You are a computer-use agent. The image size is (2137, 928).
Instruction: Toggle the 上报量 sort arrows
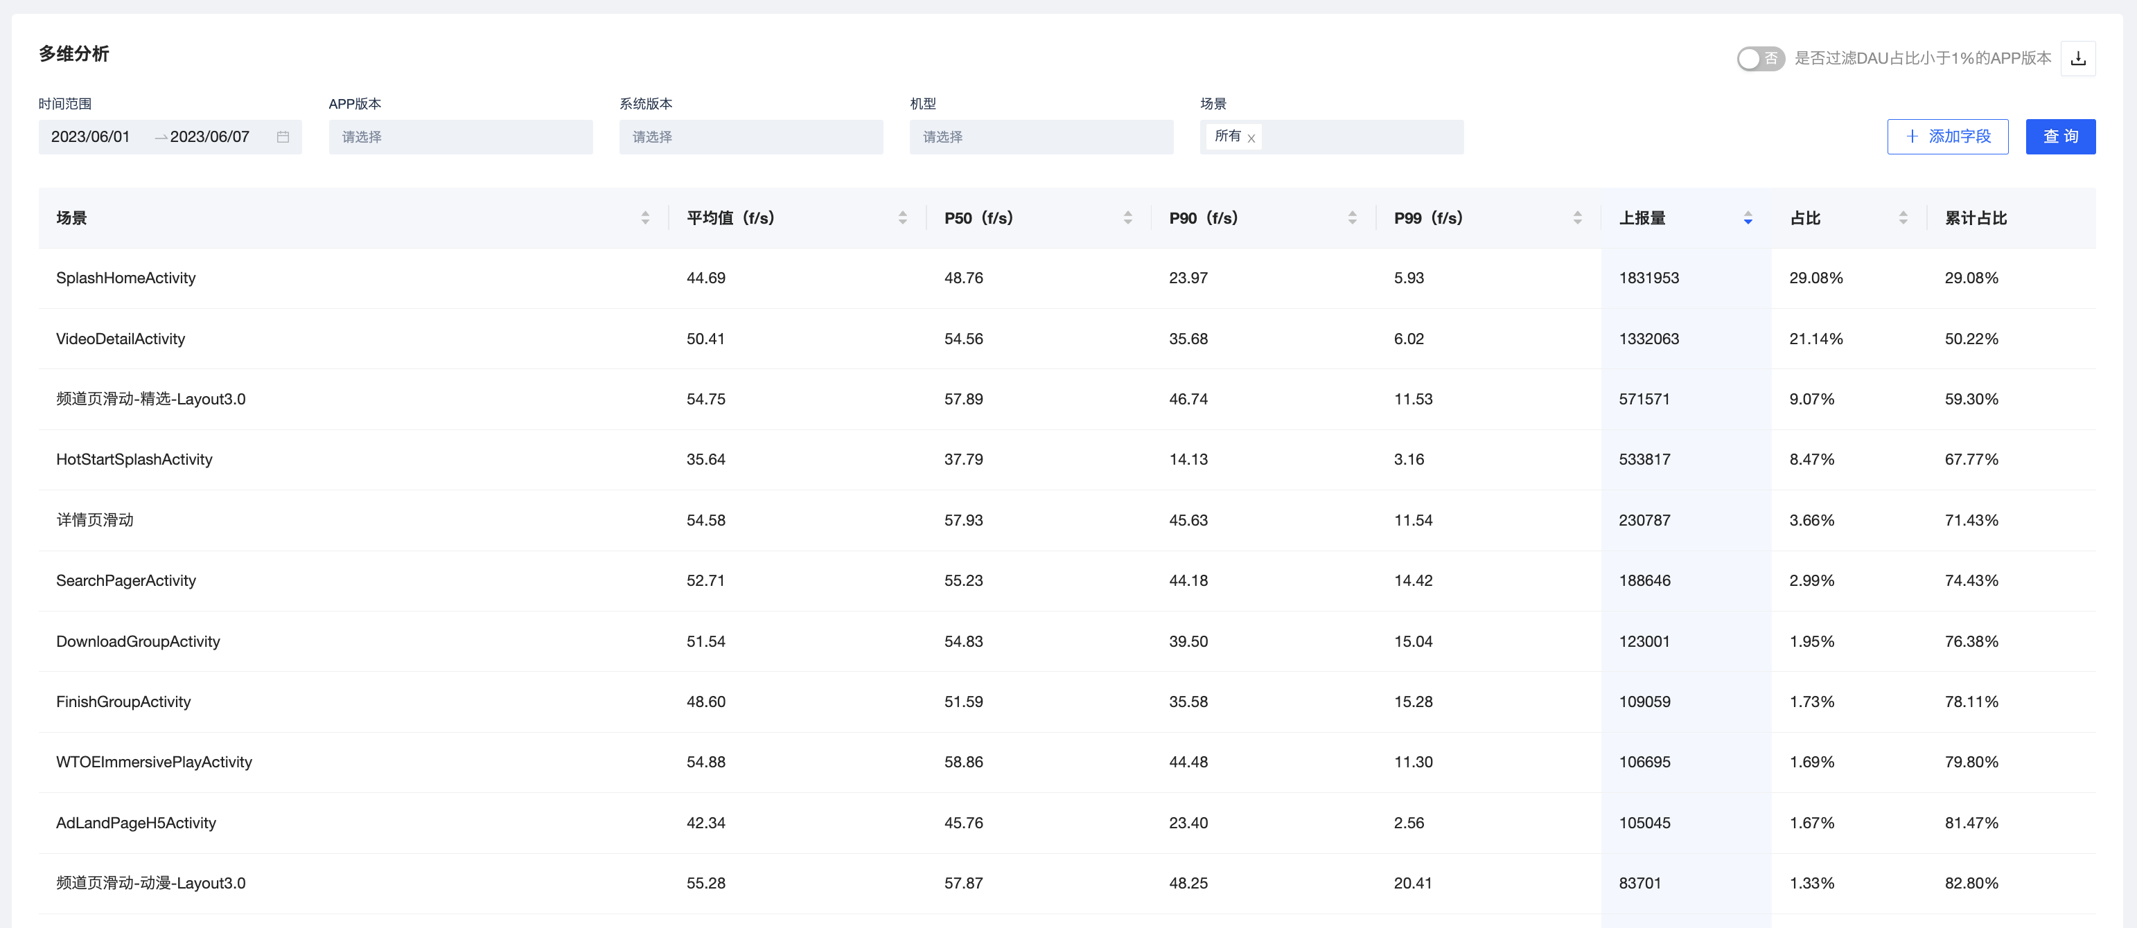point(1748,218)
